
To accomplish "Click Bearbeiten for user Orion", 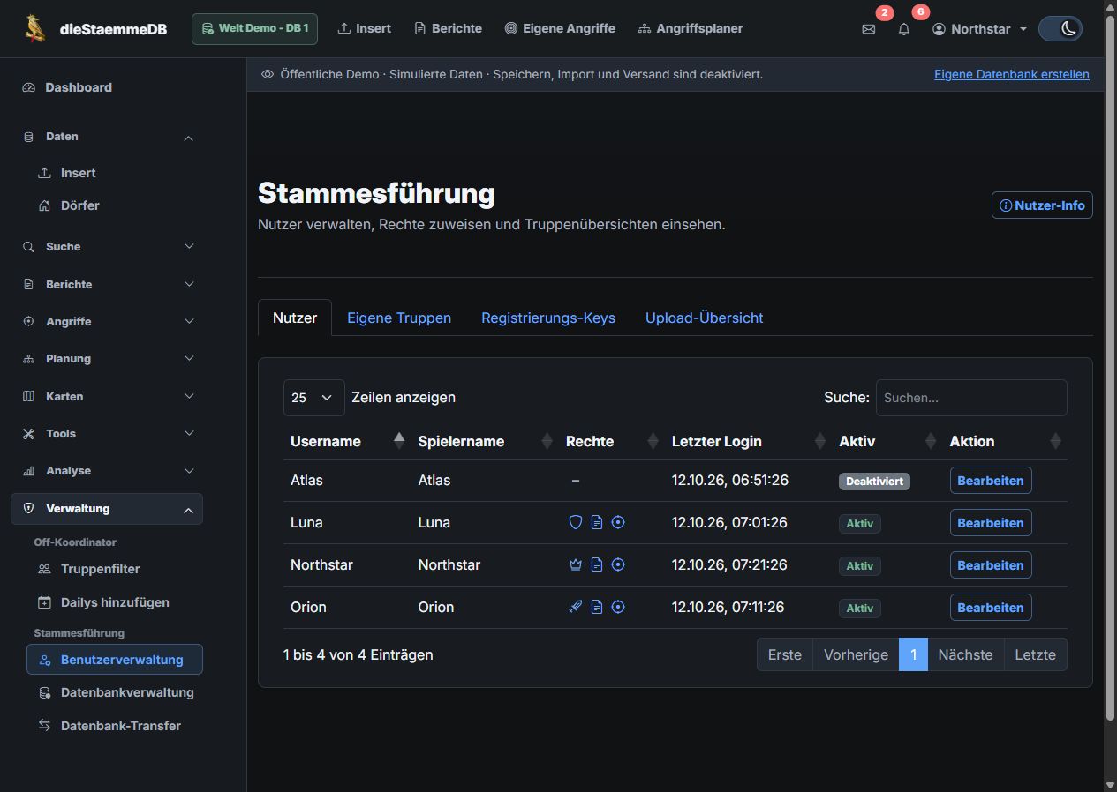I will [991, 608].
